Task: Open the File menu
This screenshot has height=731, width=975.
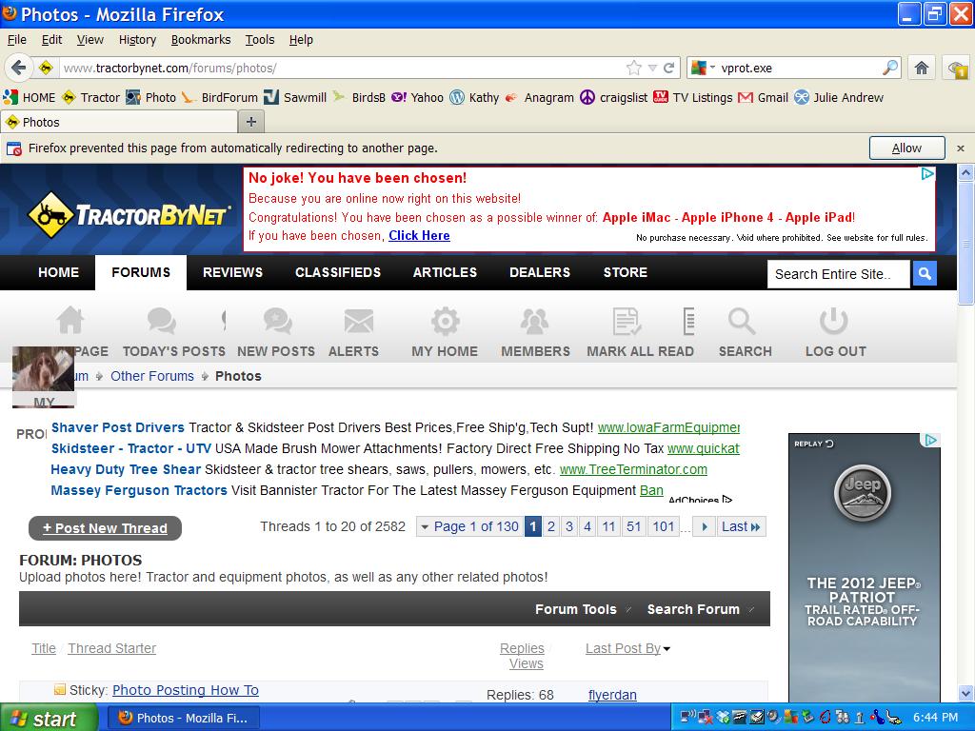Action: click(17, 40)
